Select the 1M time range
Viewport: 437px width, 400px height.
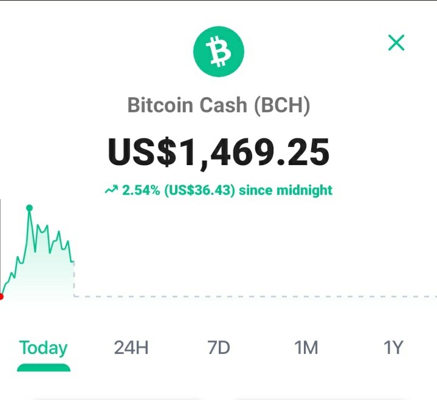point(306,348)
